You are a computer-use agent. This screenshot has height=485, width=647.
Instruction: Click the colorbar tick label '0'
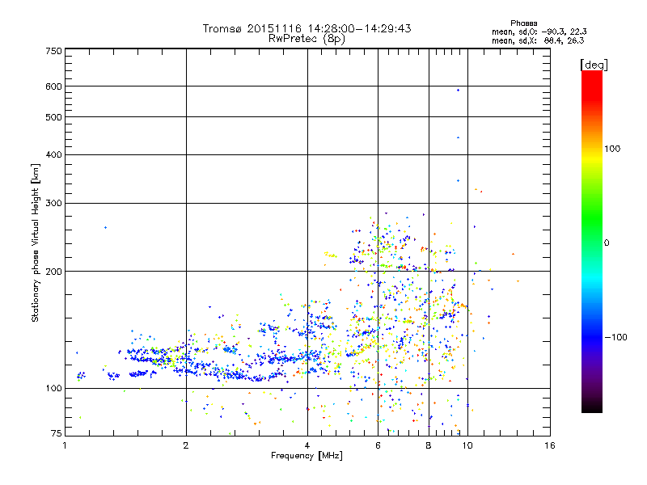coord(607,243)
